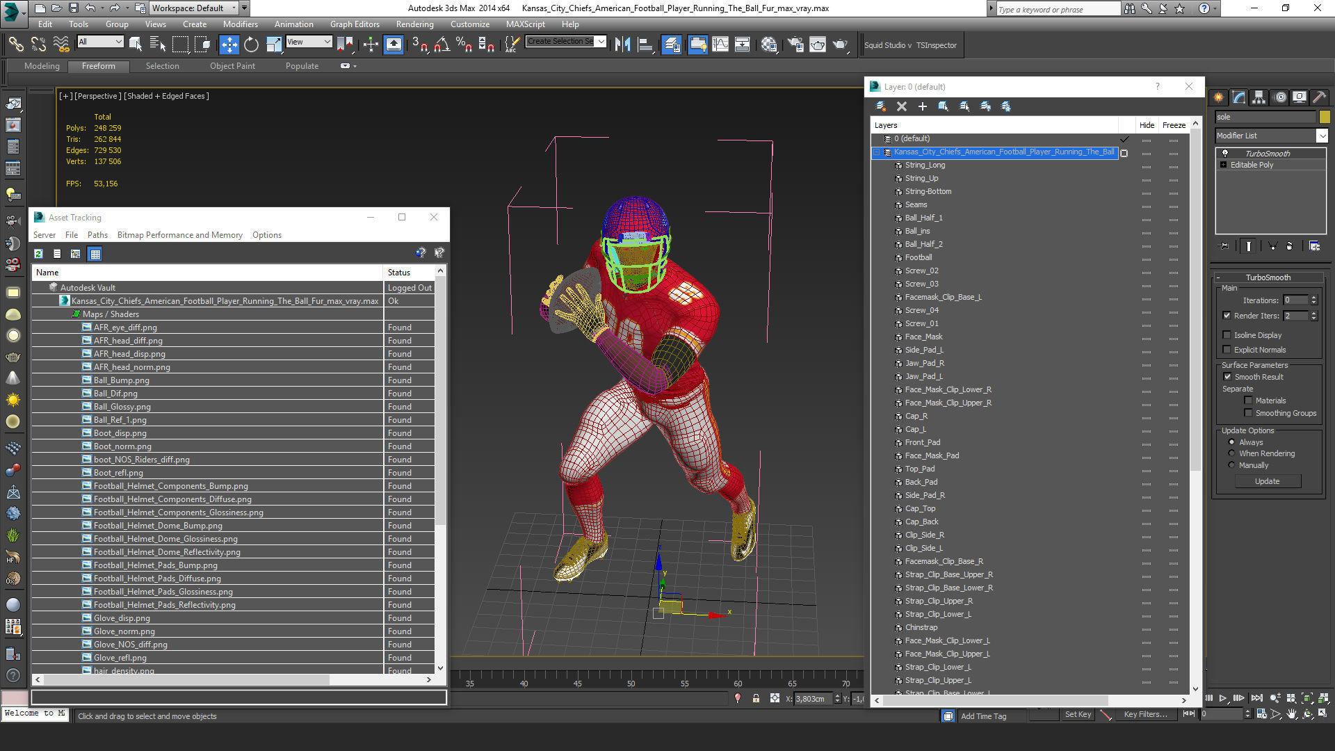Click Pin Stack icon under modifier stack
1335x751 pixels.
click(x=1224, y=245)
